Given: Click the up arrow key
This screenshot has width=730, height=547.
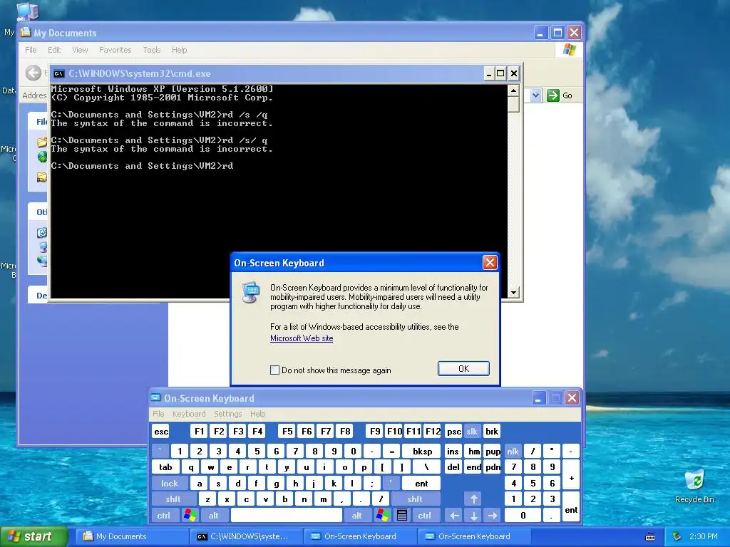Looking at the screenshot, I should (473, 499).
